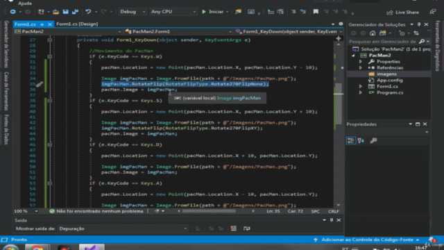Open the property pages wrench icon
The width and height of the screenshot is (444, 250).
coord(373,140)
